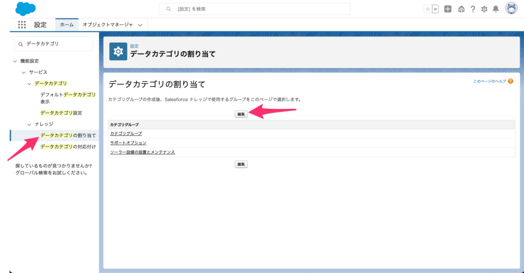
Task: Open the App Launcher grid icon
Action: pyautogui.click(x=21, y=25)
